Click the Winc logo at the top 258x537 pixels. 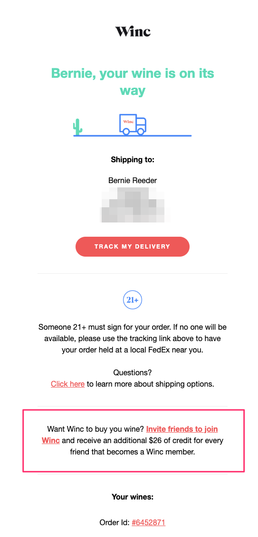(x=133, y=31)
